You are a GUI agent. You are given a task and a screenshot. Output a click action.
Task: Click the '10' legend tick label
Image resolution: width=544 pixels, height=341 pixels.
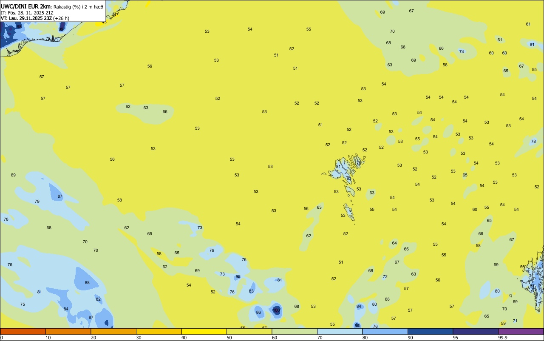tap(48, 338)
